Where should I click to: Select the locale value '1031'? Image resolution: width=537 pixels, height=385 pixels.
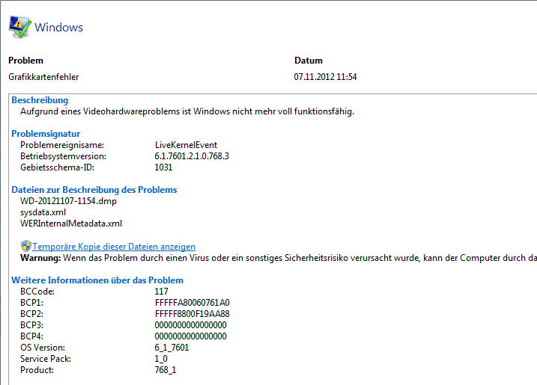(x=163, y=167)
